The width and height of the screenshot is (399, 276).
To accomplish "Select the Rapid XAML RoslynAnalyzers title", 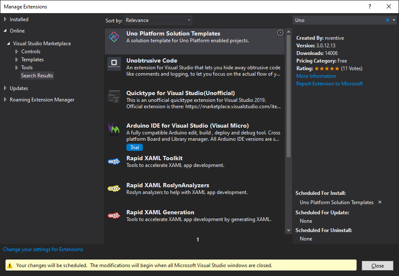I will pyautogui.click(x=167, y=185).
